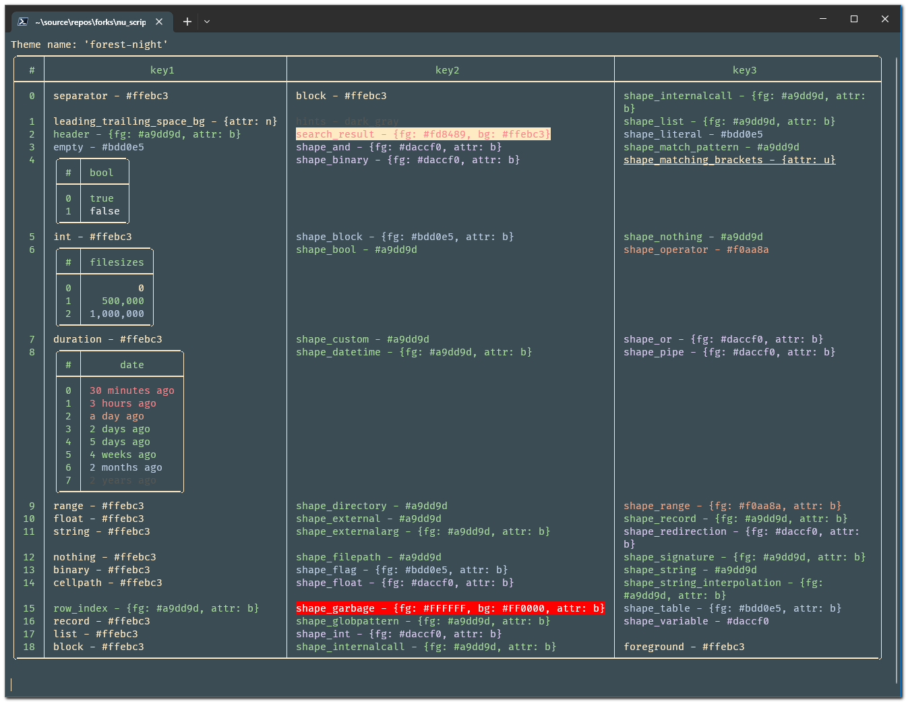Click 'shape_match_pattern - #a9dd9d' entry
This screenshot has width=906, height=702.
click(x=711, y=147)
